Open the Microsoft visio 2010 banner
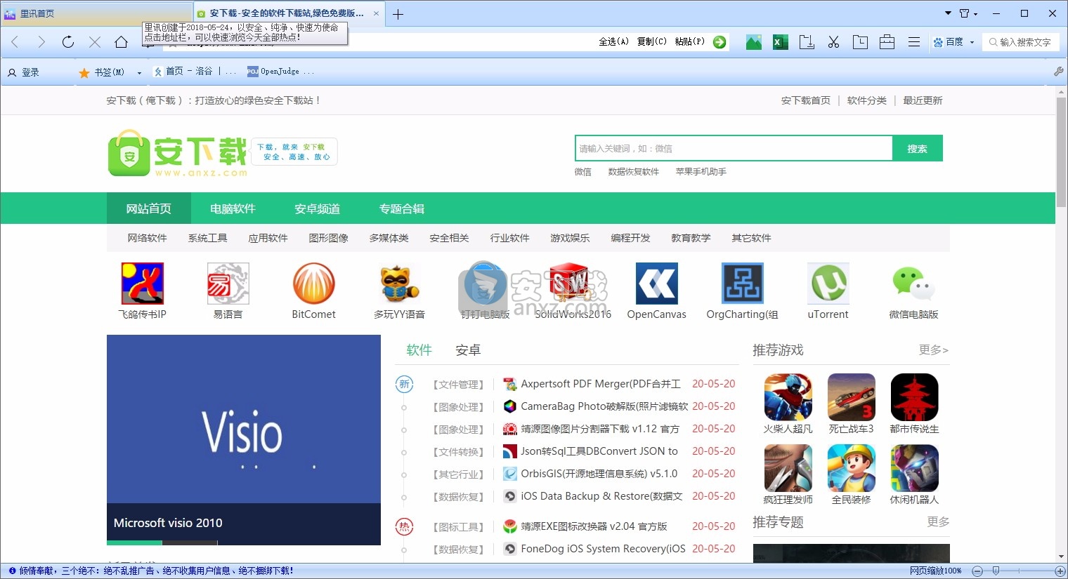This screenshot has width=1068, height=579. click(244, 440)
